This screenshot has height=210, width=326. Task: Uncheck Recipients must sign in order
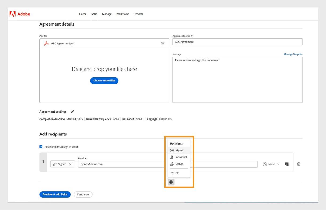(41, 146)
